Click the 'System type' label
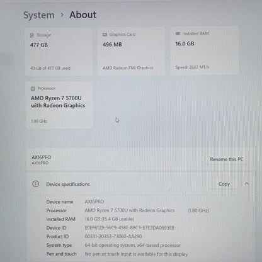This screenshot has width=262, height=262. point(59,245)
